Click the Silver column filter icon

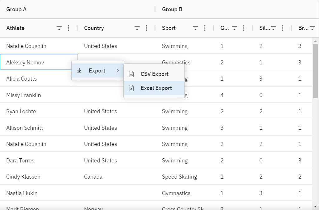point(274,28)
